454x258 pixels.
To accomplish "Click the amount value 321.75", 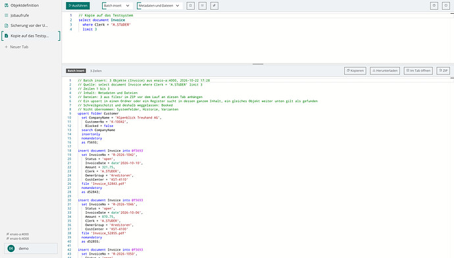I will [x=107, y=167].
